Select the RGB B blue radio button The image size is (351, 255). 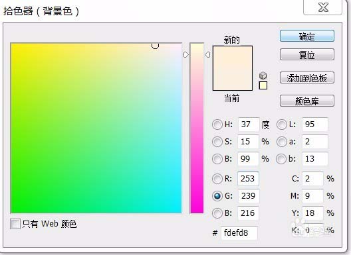[217, 213]
